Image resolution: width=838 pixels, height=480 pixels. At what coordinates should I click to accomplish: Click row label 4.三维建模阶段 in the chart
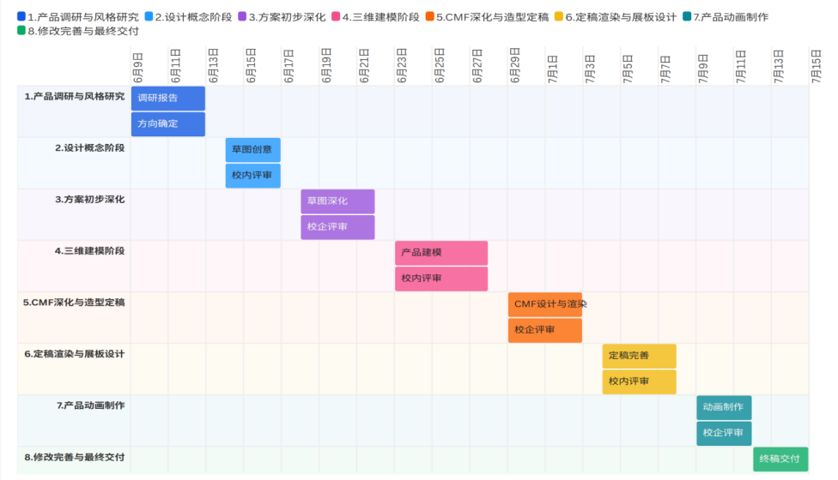tap(90, 250)
